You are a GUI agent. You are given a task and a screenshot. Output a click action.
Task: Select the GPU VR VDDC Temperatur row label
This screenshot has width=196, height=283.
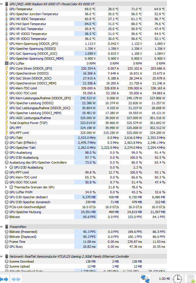28,19
